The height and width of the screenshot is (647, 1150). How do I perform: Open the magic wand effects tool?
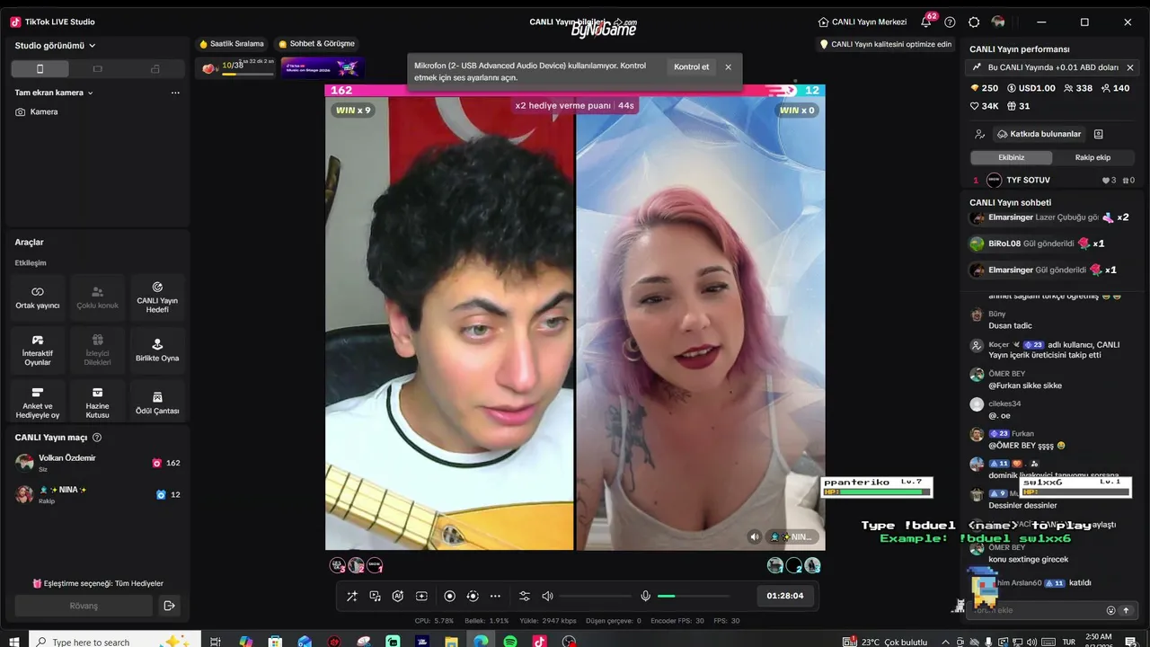(x=351, y=596)
